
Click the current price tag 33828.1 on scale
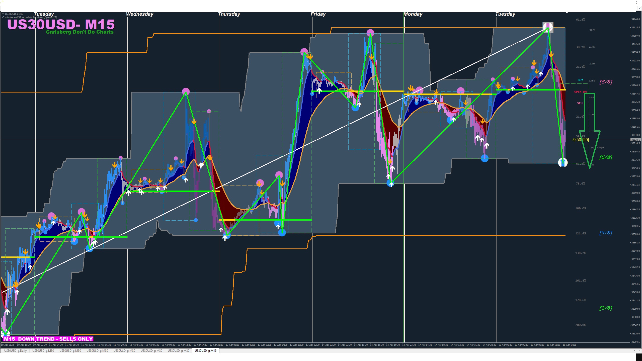(635, 140)
